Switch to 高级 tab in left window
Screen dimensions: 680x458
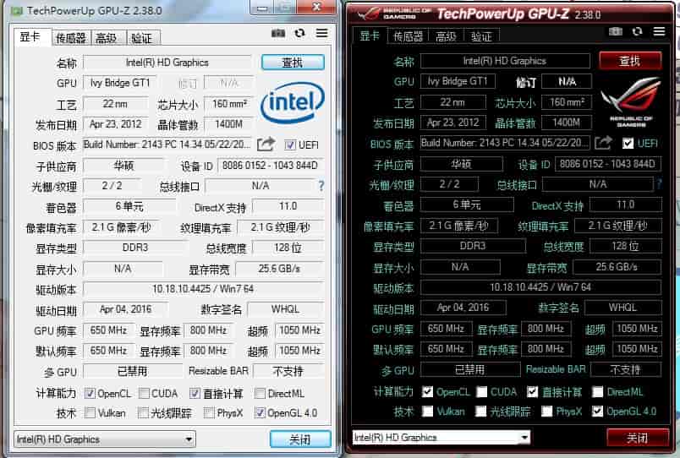pos(107,38)
